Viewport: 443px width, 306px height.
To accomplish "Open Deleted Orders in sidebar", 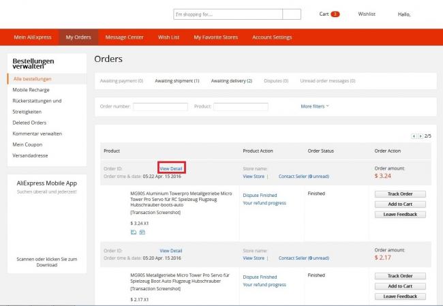I will tap(29, 123).
